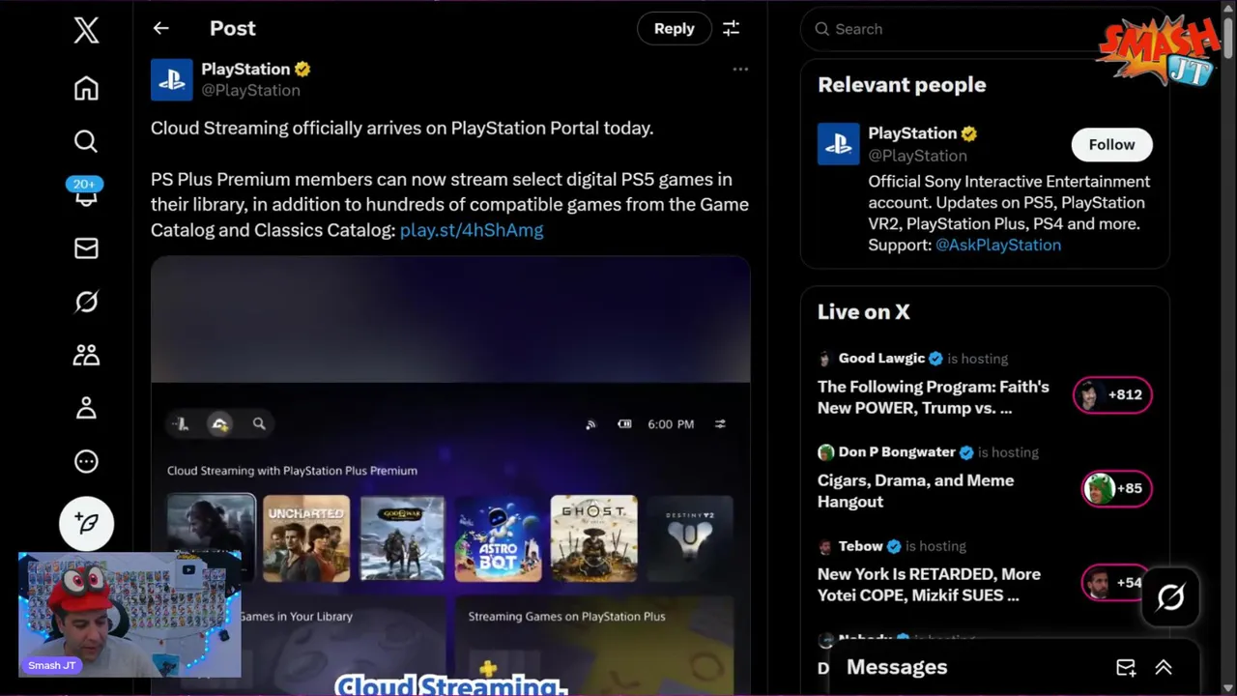
Task: Open PlayStation avatar on the post
Action: coord(172,79)
